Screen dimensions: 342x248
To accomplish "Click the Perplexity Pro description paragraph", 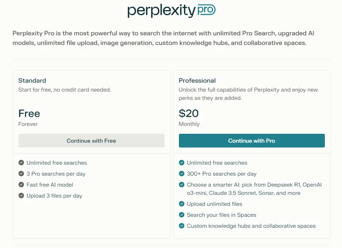I will [x=163, y=38].
